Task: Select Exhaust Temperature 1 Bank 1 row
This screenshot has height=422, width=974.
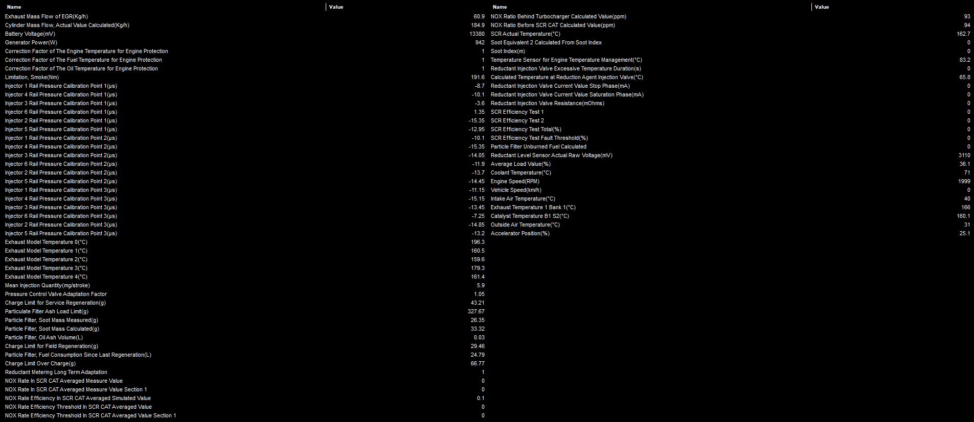Action: point(730,207)
